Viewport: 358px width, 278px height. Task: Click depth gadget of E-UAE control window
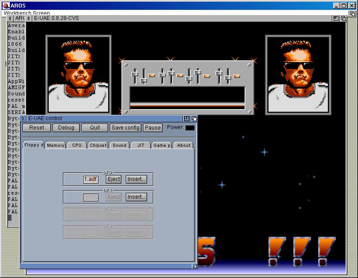coord(194,118)
